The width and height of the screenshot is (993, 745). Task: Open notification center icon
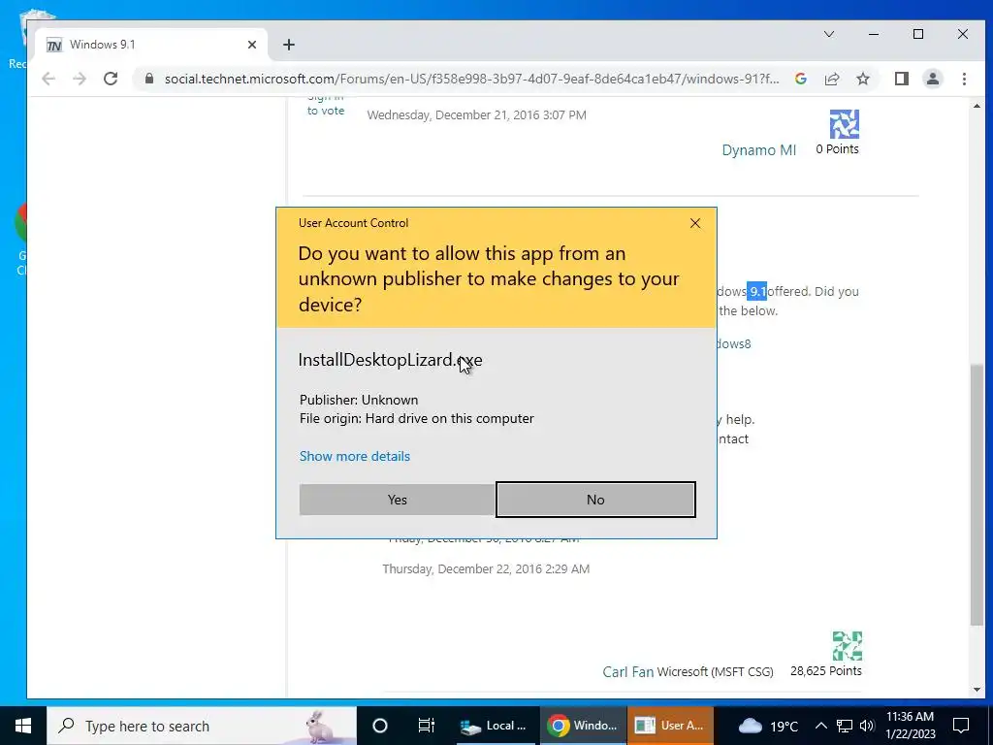pos(961,726)
